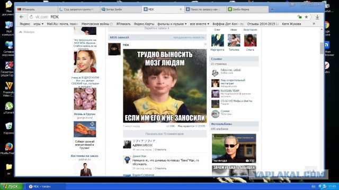The width and height of the screenshot is (339, 190).
Task: Open the Яндекс.Карты bookmark
Action: tap(144, 24)
